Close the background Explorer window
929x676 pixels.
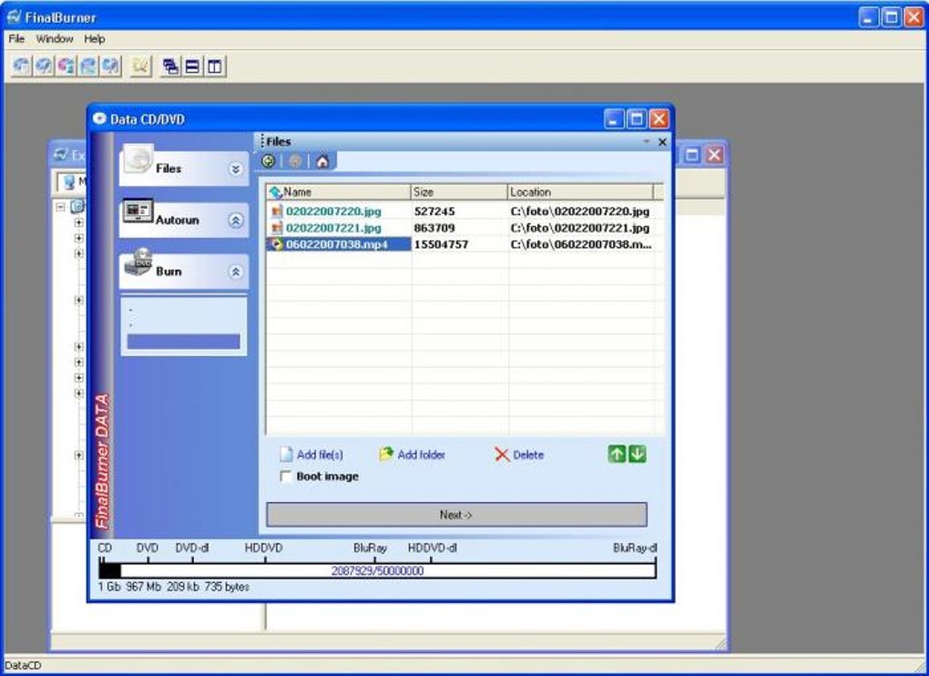click(715, 155)
